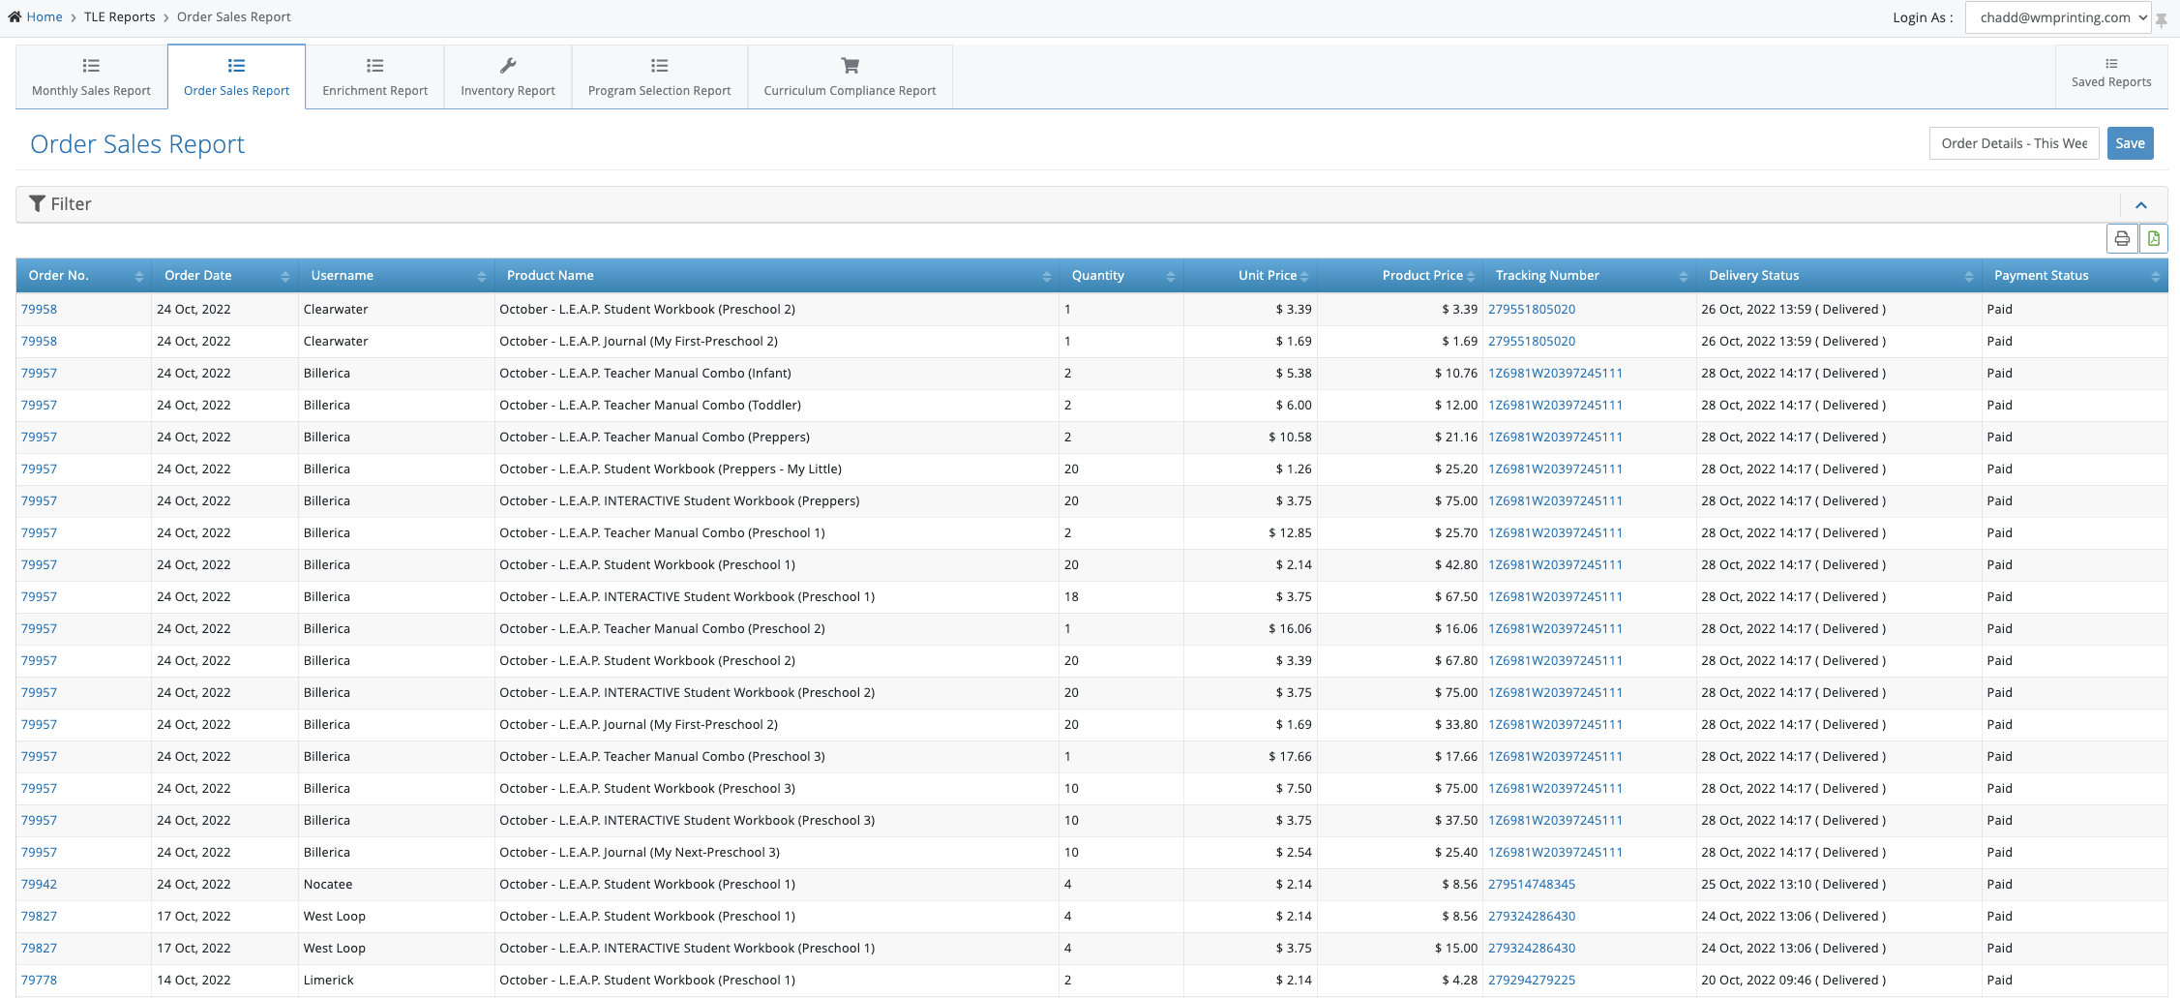Click the Product Name column header
Screen dimensions: 2180x998
pyautogui.click(x=777, y=276)
